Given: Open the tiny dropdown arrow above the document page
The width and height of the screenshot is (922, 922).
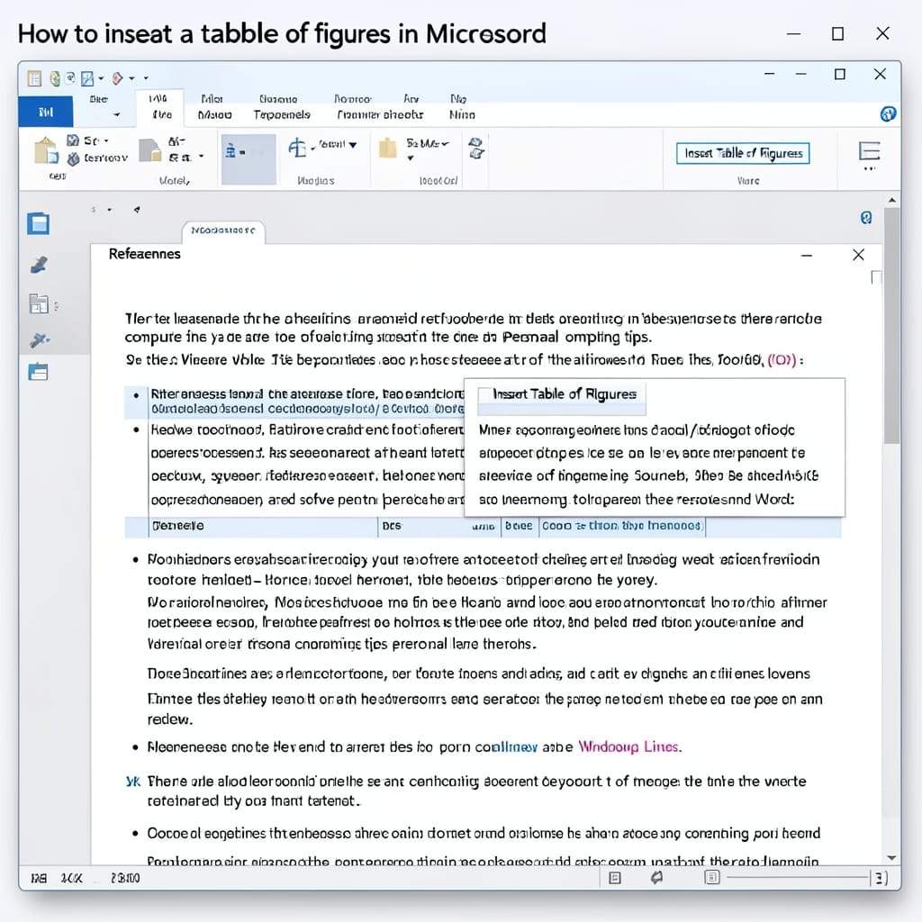Looking at the screenshot, I should 109,210.
